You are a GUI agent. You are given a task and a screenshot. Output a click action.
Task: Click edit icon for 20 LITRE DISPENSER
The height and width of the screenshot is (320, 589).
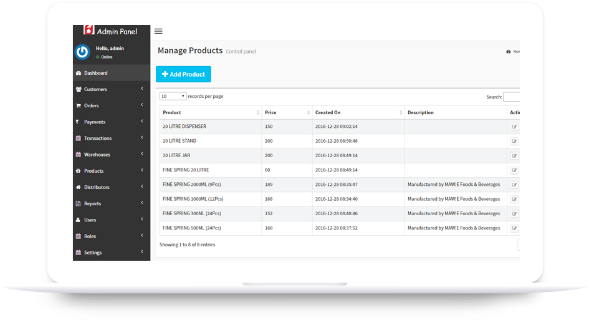514,127
